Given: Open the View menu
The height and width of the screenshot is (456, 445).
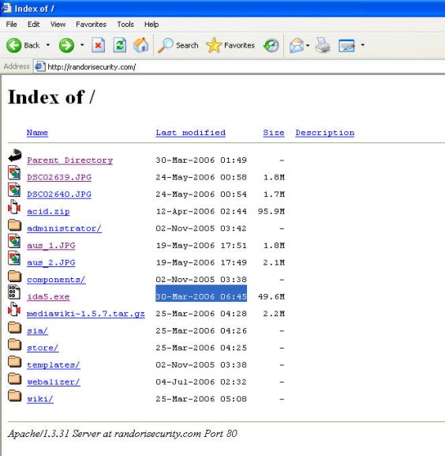Looking at the screenshot, I should point(58,24).
